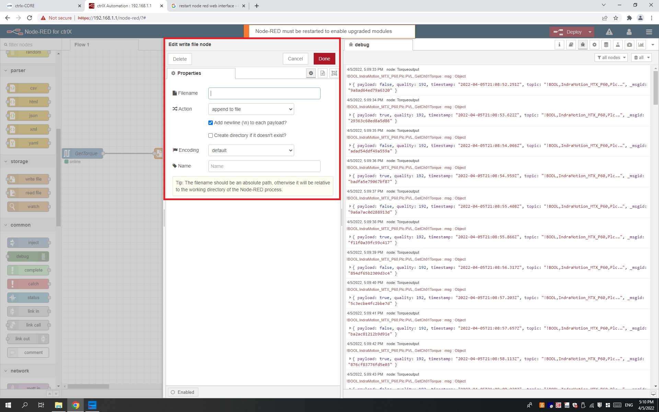The height and width of the screenshot is (412, 659).
Task: Click the Filename input field
Action: click(x=264, y=93)
